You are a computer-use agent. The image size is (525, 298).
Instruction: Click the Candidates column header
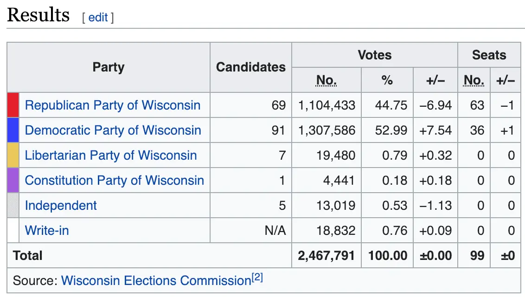coord(251,67)
